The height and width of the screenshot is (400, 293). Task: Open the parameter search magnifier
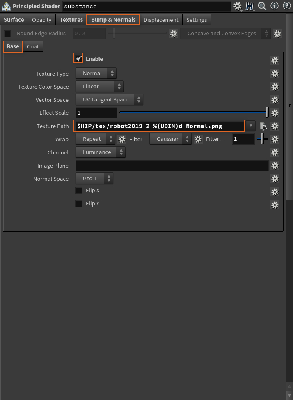[x=262, y=6]
